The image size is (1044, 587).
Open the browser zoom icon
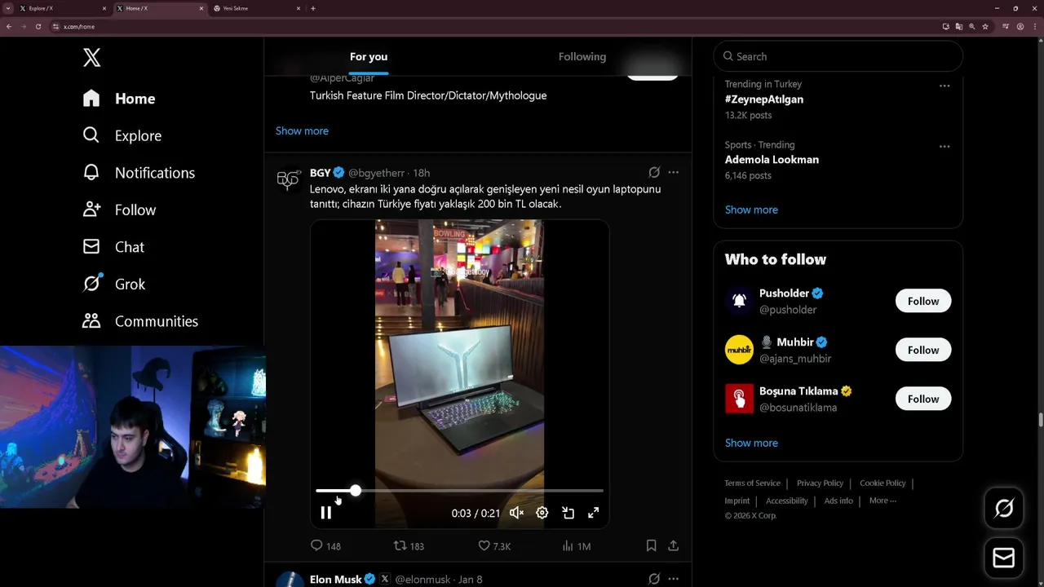(x=971, y=26)
